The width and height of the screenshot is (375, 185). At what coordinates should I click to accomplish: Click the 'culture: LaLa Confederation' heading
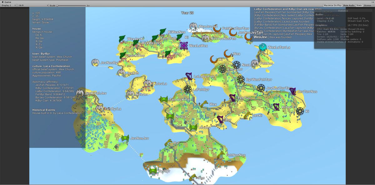tap(51, 66)
